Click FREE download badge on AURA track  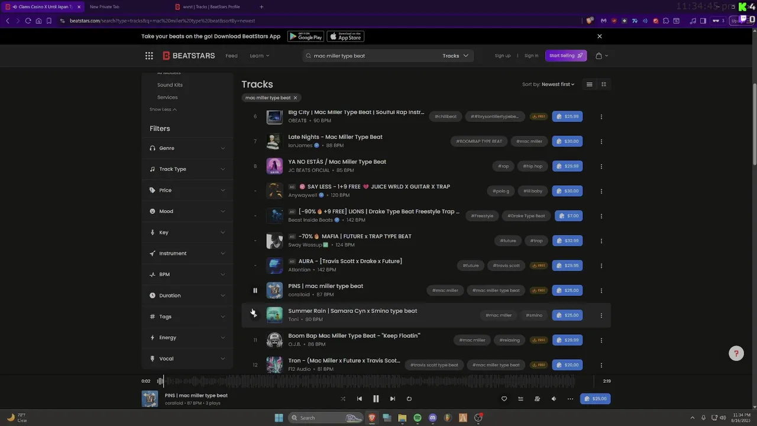(538, 266)
